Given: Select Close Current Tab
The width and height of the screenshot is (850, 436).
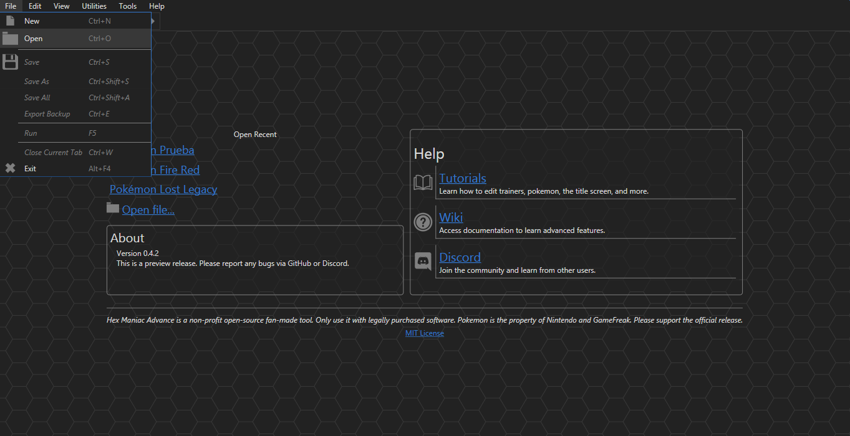Looking at the screenshot, I should click(52, 152).
